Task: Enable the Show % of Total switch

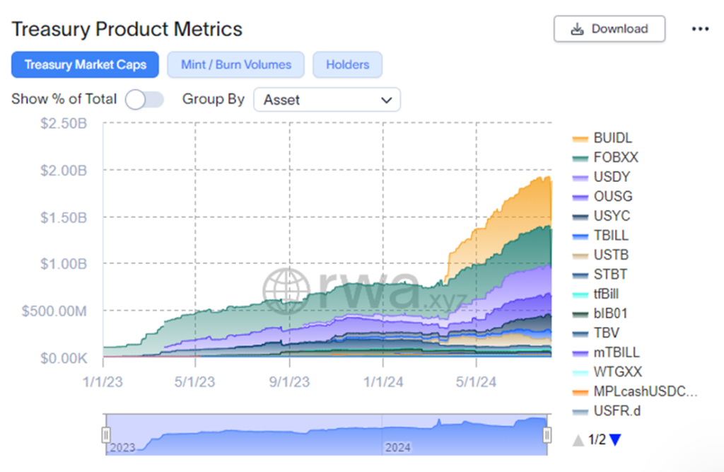Action: (x=145, y=100)
